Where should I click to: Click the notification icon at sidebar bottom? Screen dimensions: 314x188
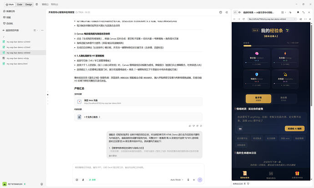[x=42, y=184]
